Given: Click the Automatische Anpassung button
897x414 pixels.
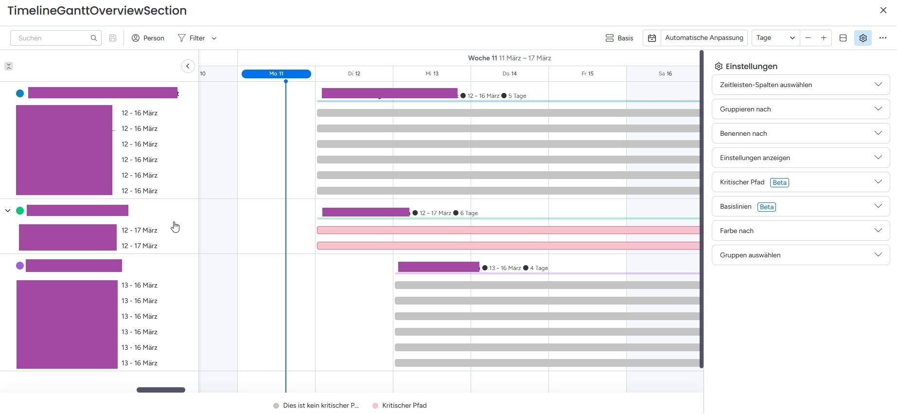Looking at the screenshot, I should (704, 38).
